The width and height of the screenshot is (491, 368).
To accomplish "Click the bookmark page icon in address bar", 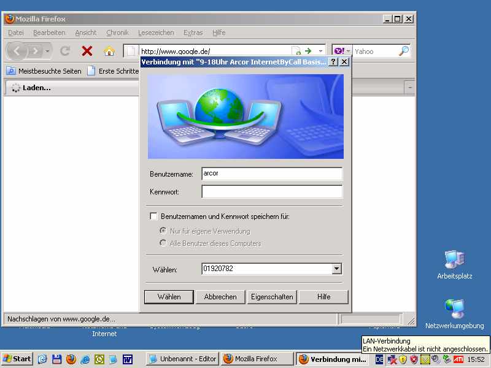I will tap(296, 51).
